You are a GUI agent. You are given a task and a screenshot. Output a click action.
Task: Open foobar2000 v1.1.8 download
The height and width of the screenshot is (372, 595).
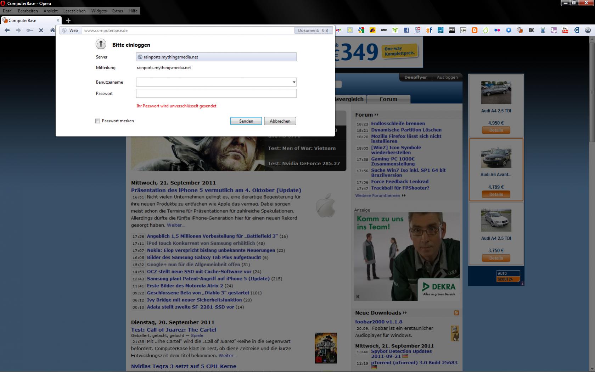(379, 322)
